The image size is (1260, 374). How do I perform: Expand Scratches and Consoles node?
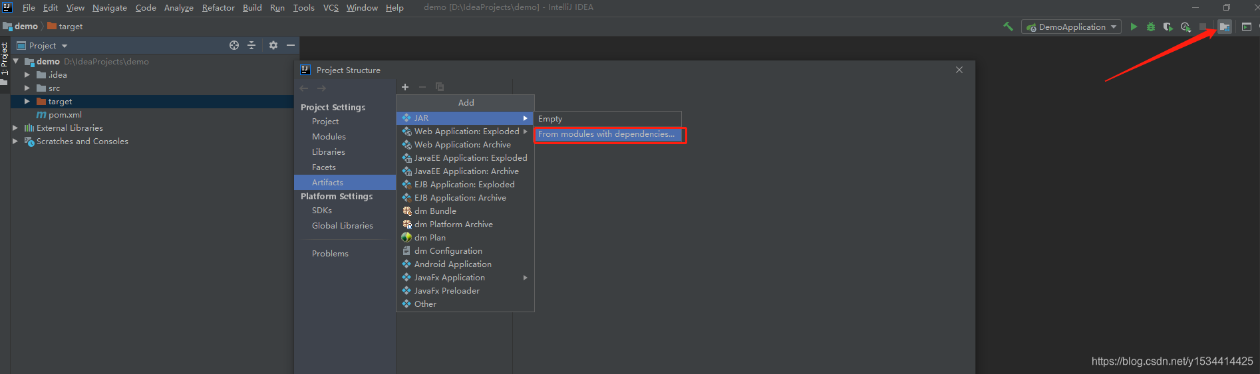pyautogui.click(x=15, y=141)
